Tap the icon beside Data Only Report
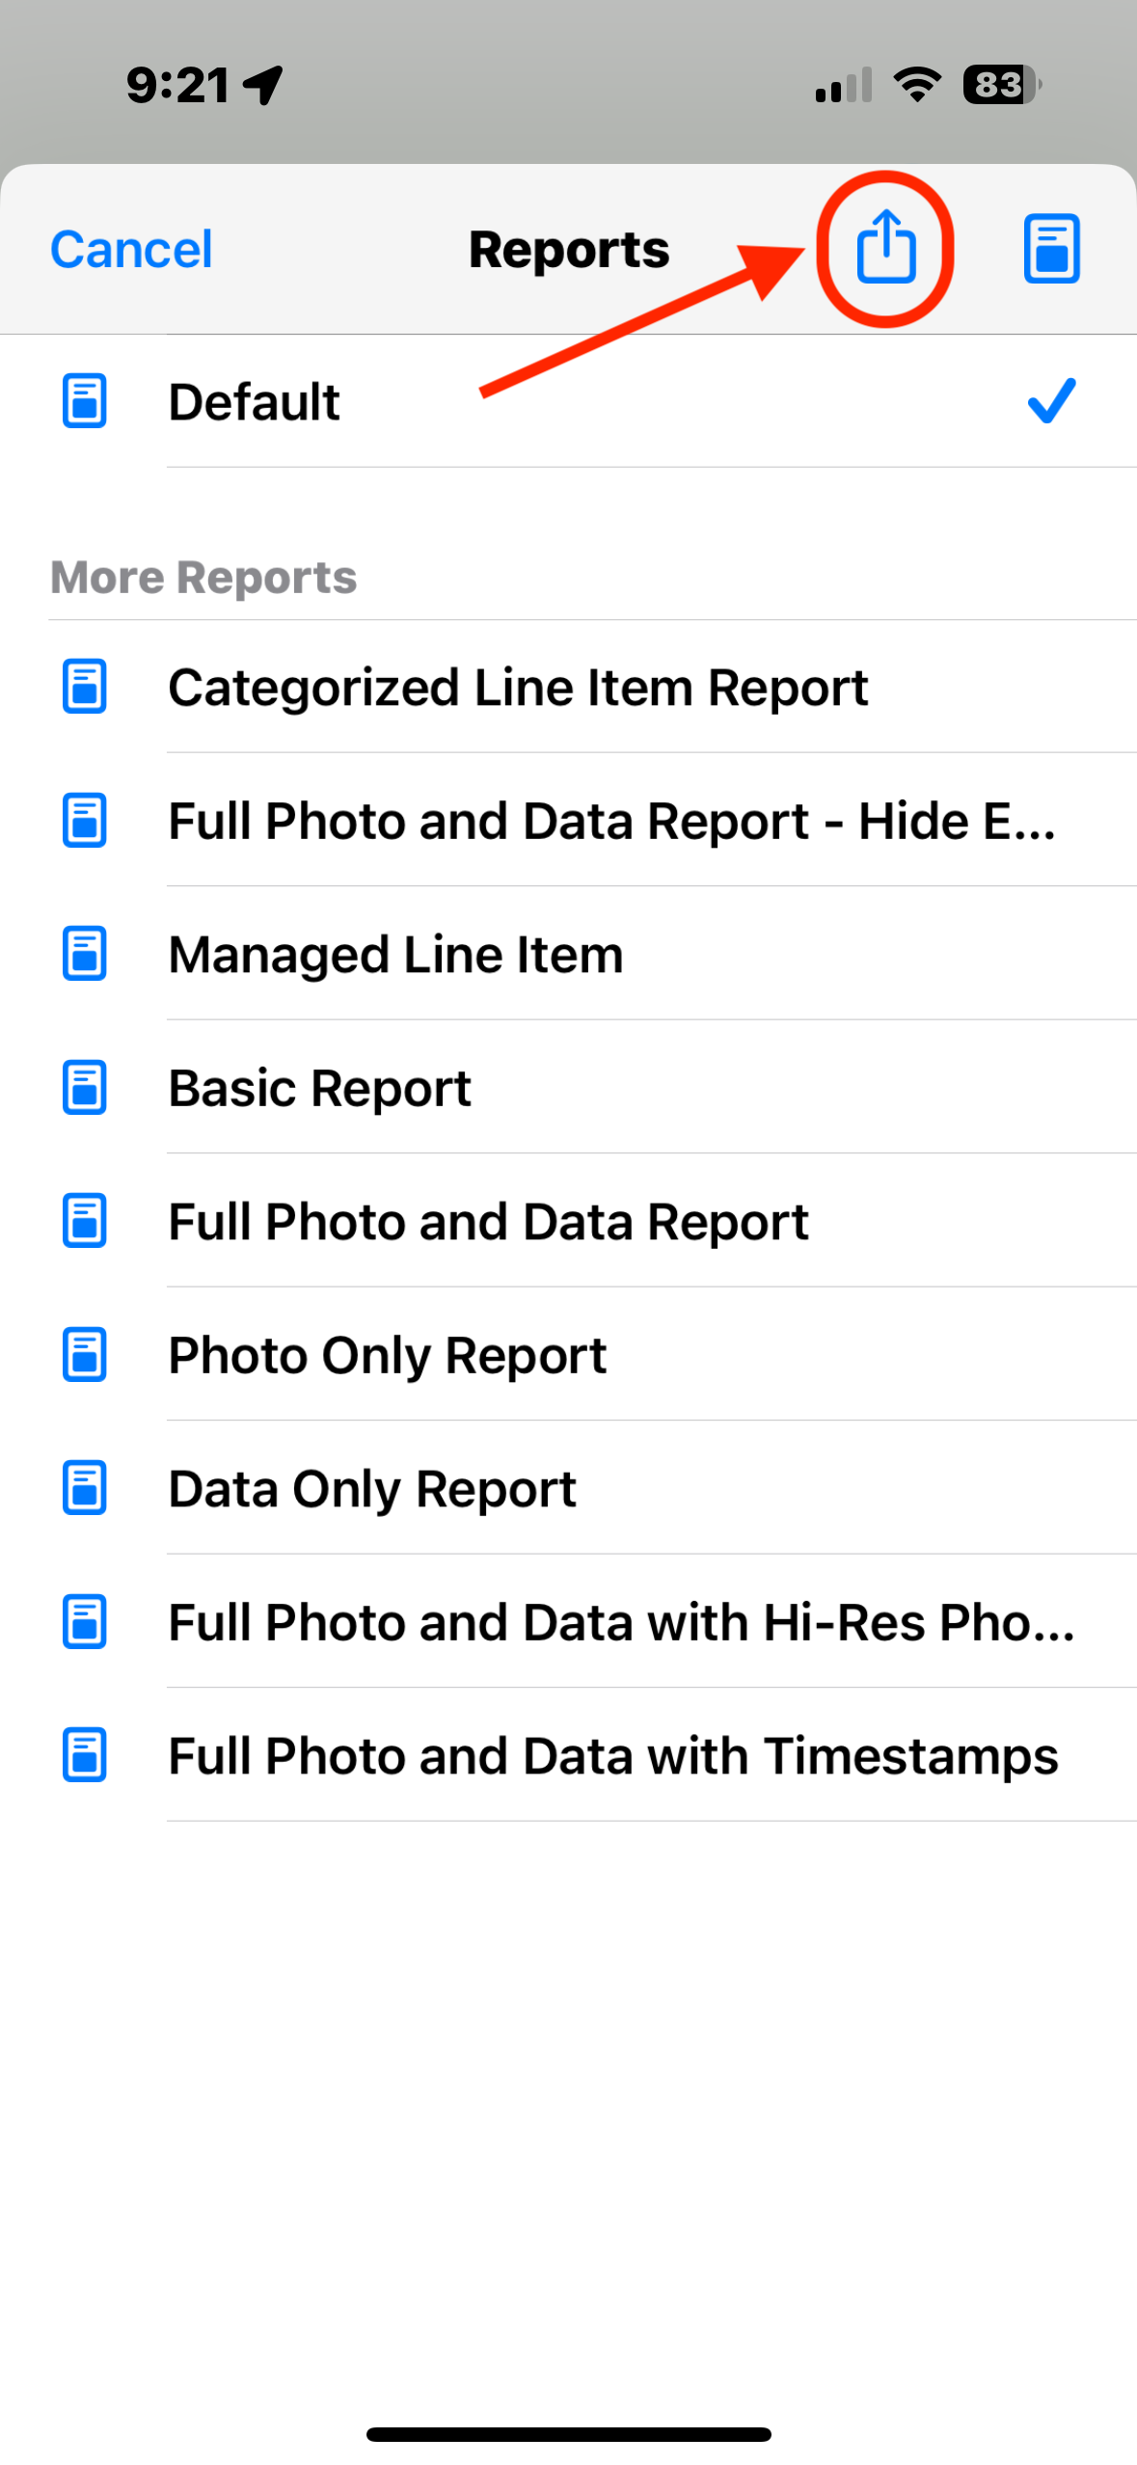 [x=85, y=1487]
